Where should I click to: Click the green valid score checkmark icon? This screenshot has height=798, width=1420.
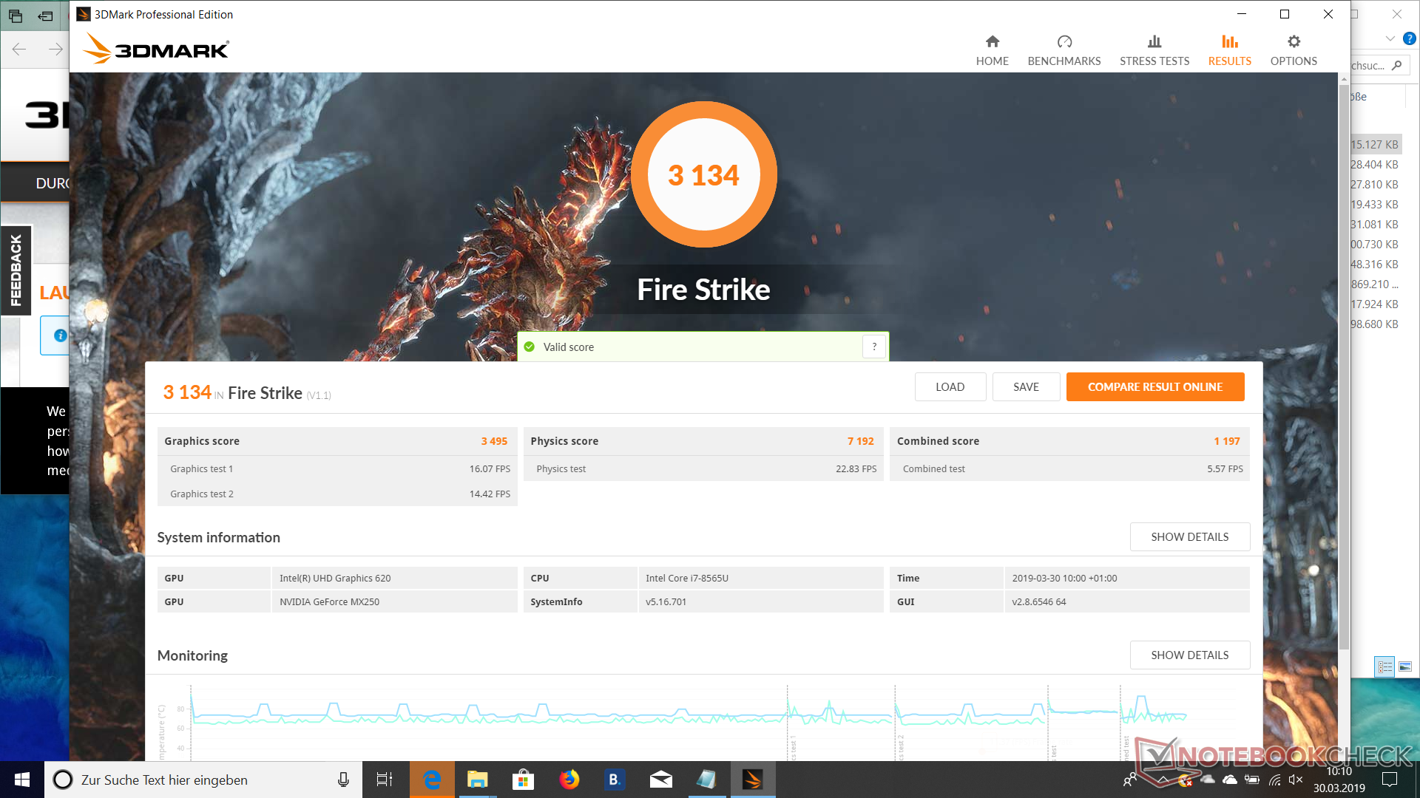pyautogui.click(x=530, y=347)
